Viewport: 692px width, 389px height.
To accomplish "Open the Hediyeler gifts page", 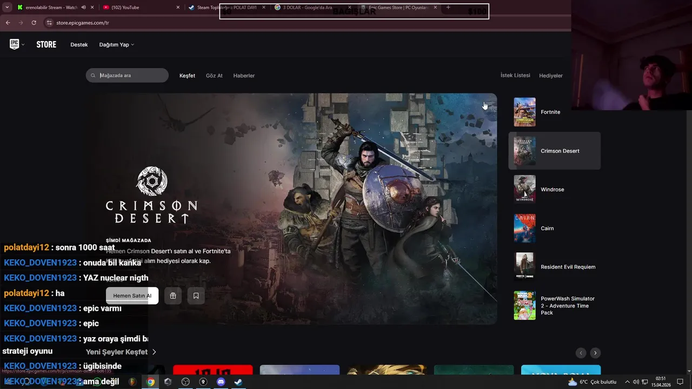I will 551,76.
